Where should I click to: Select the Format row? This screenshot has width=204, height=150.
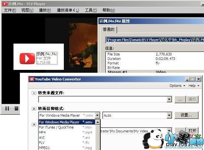coord(155,63)
